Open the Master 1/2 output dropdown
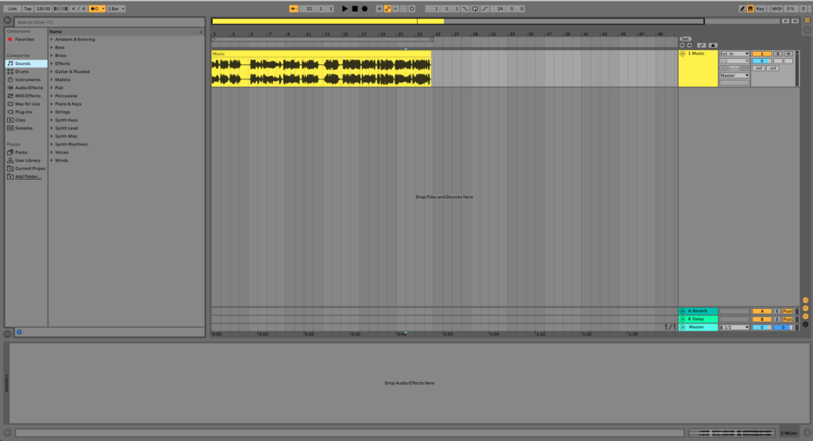Image resolution: width=813 pixels, height=441 pixels. click(x=734, y=327)
